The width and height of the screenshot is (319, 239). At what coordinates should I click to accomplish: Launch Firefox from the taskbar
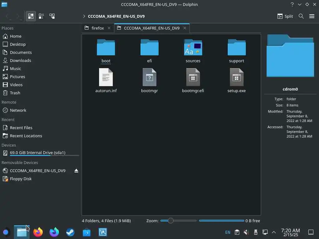pyautogui.click(x=38, y=232)
